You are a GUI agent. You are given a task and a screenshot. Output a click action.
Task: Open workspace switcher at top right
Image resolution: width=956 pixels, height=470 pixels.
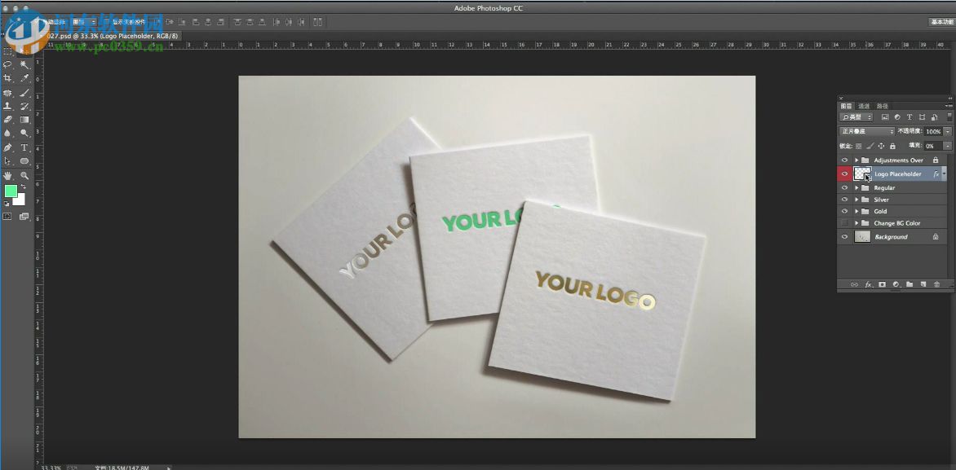941,22
